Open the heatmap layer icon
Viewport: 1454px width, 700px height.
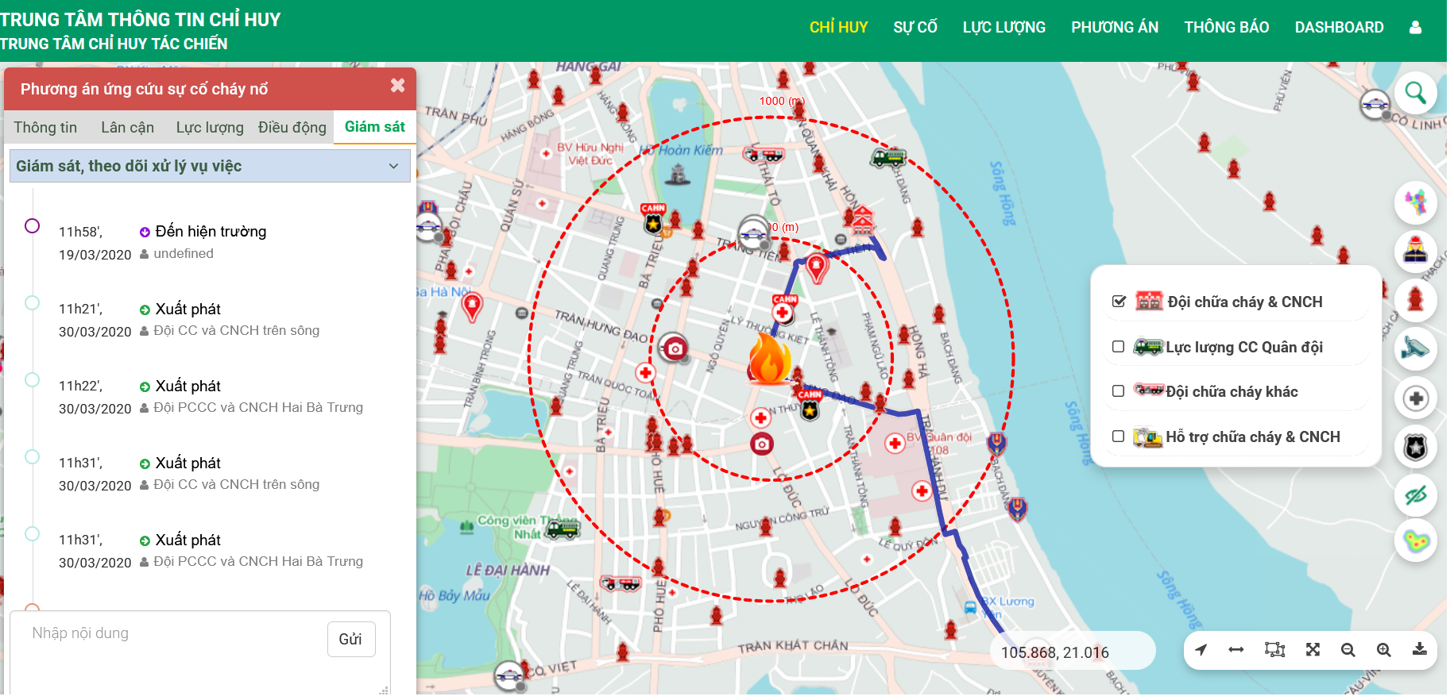[1415, 541]
